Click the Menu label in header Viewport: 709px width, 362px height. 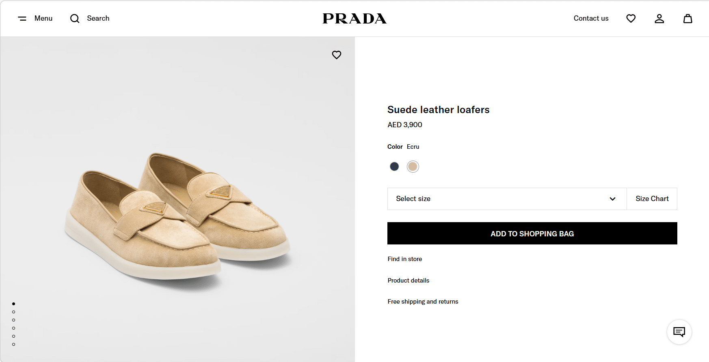[x=43, y=19]
